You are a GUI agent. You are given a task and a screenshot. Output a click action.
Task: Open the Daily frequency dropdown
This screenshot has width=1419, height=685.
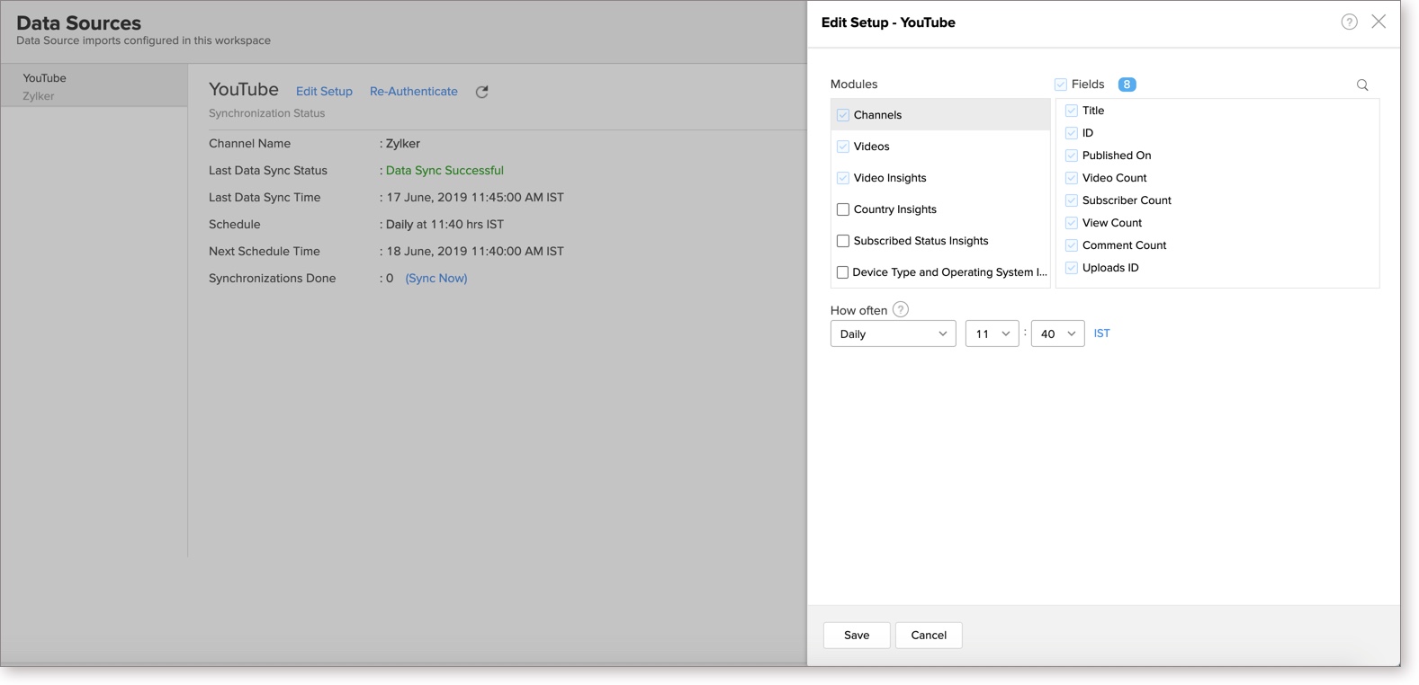coord(894,334)
